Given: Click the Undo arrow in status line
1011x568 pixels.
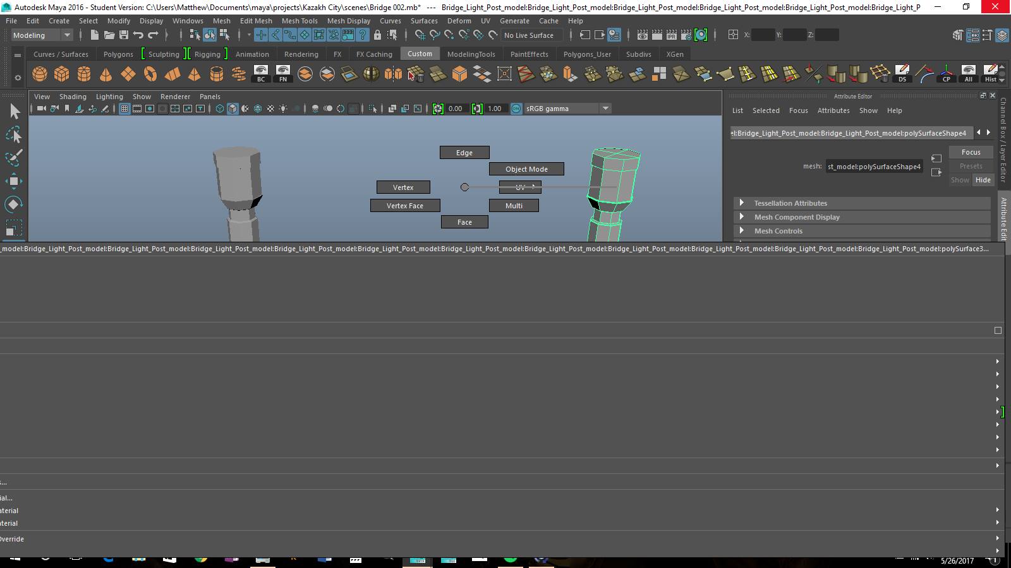Looking at the screenshot, I should [x=138, y=35].
